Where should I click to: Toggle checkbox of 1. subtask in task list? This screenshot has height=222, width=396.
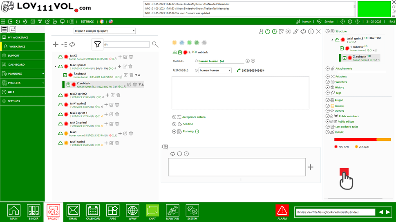[x=65, y=75]
